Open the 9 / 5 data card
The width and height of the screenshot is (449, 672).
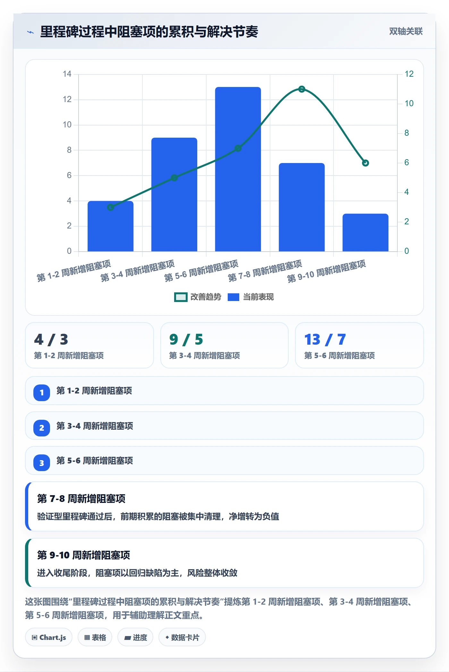click(x=224, y=345)
